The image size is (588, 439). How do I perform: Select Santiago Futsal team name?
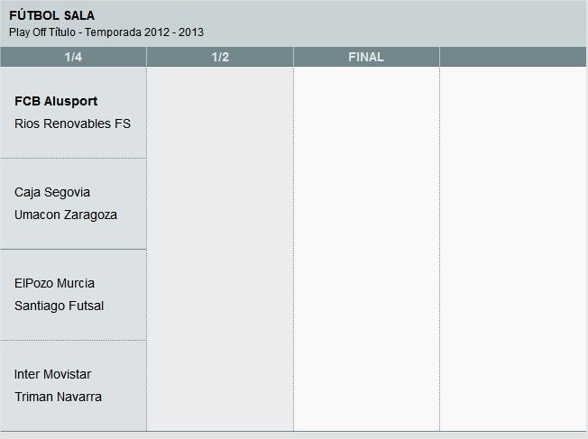tap(60, 306)
